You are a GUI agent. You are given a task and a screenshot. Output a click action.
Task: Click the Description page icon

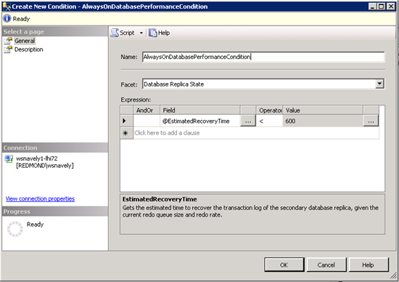pyautogui.click(x=8, y=49)
